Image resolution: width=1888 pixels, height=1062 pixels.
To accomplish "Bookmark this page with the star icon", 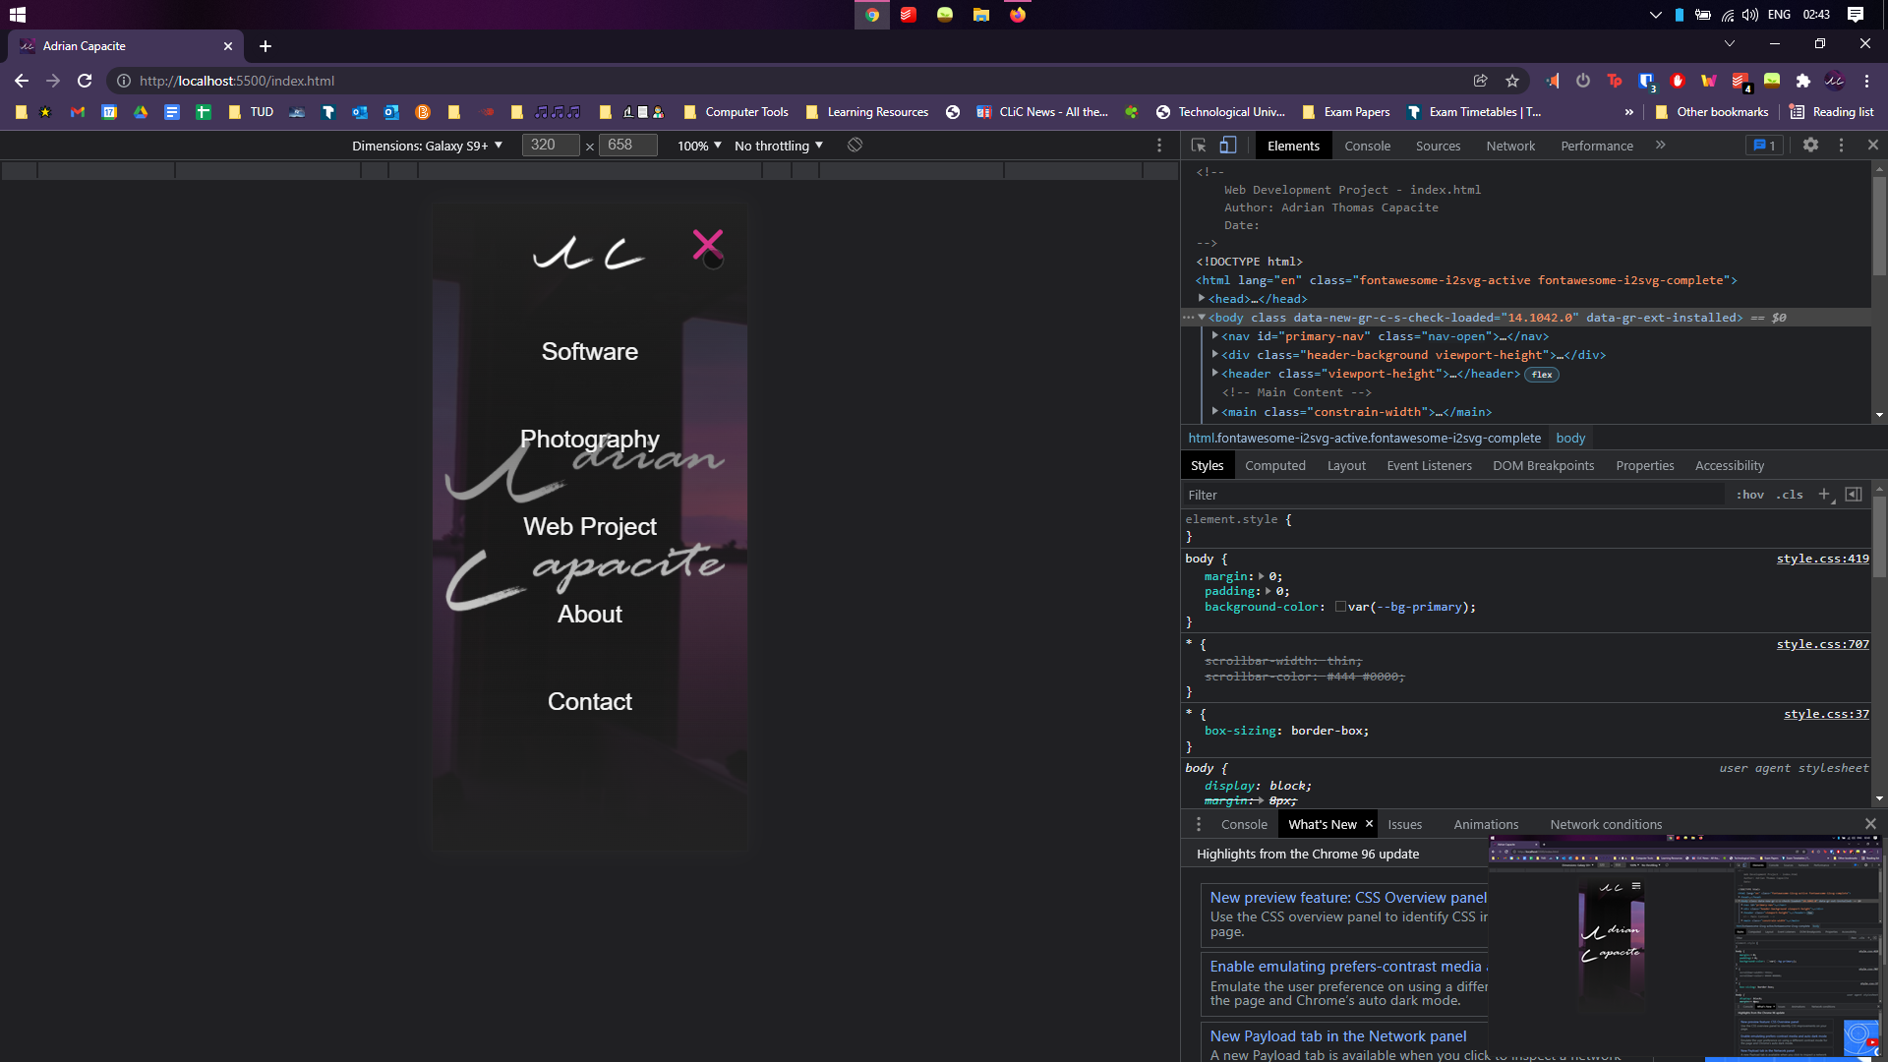I will [1512, 81].
